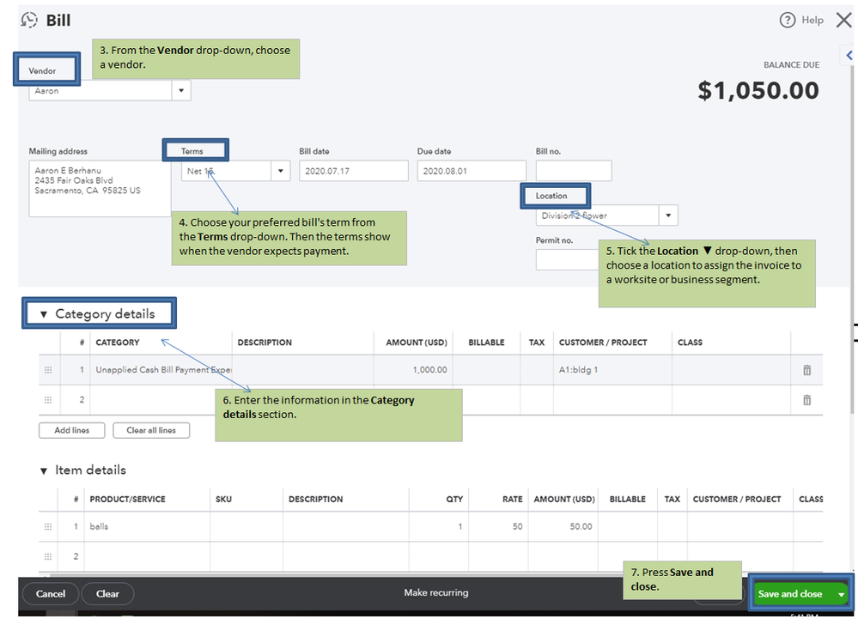858x625 pixels.
Task: Collapse the Item details section
Action: tap(44, 470)
